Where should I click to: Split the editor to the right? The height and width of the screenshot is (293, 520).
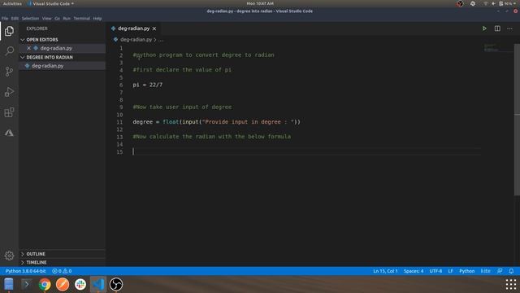pos(497,28)
